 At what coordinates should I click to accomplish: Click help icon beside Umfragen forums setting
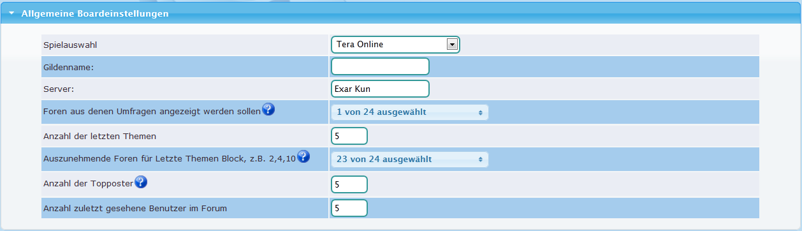coord(268,110)
